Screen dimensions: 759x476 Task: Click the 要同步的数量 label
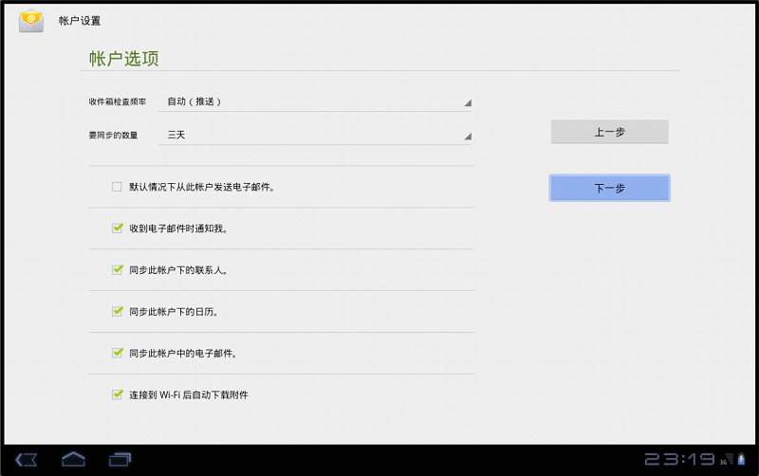point(113,136)
